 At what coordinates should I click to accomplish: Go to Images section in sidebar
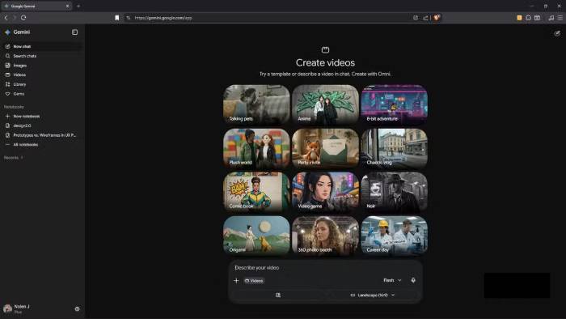click(42, 66)
